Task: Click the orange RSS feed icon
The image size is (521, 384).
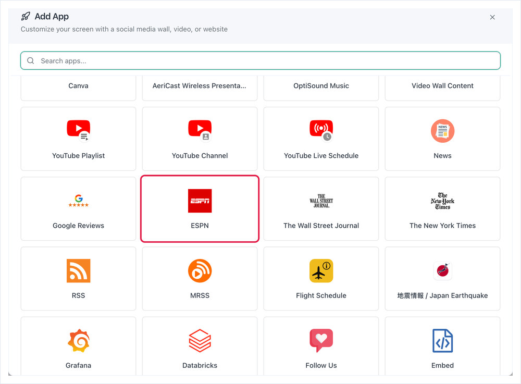Action: click(x=79, y=271)
